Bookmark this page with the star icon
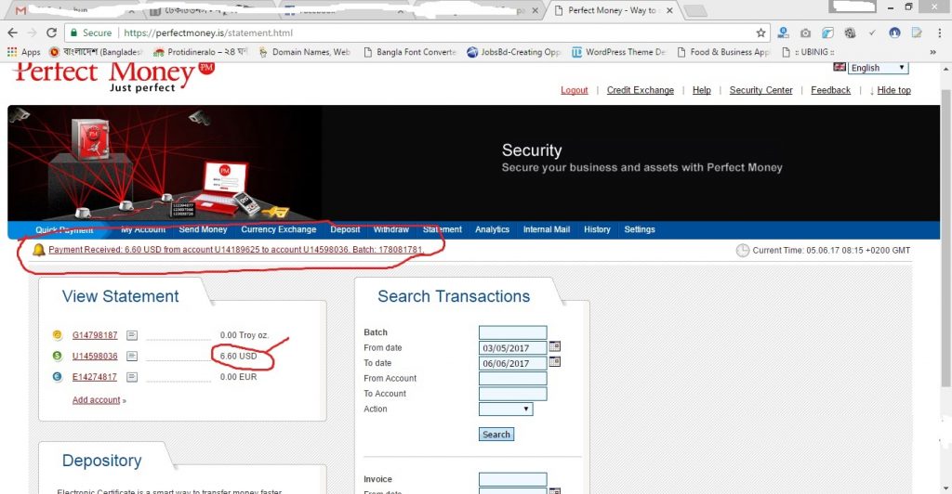 click(x=760, y=32)
